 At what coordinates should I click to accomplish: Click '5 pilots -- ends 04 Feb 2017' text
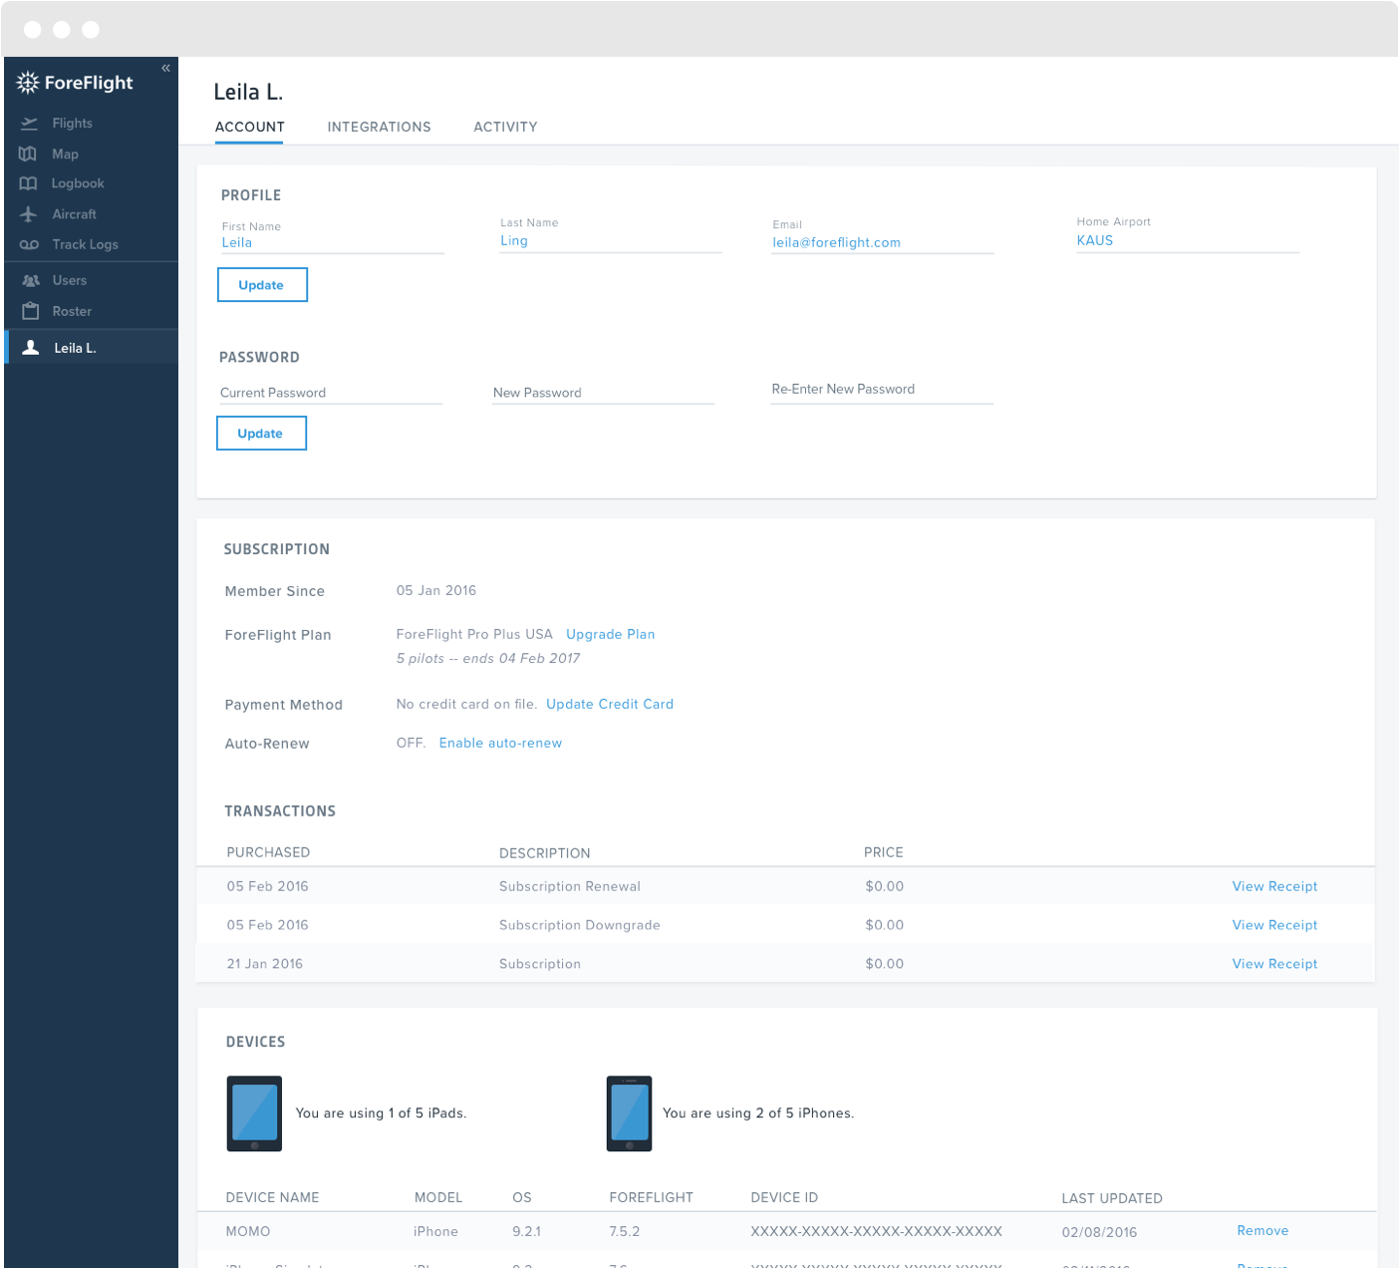[x=488, y=659]
